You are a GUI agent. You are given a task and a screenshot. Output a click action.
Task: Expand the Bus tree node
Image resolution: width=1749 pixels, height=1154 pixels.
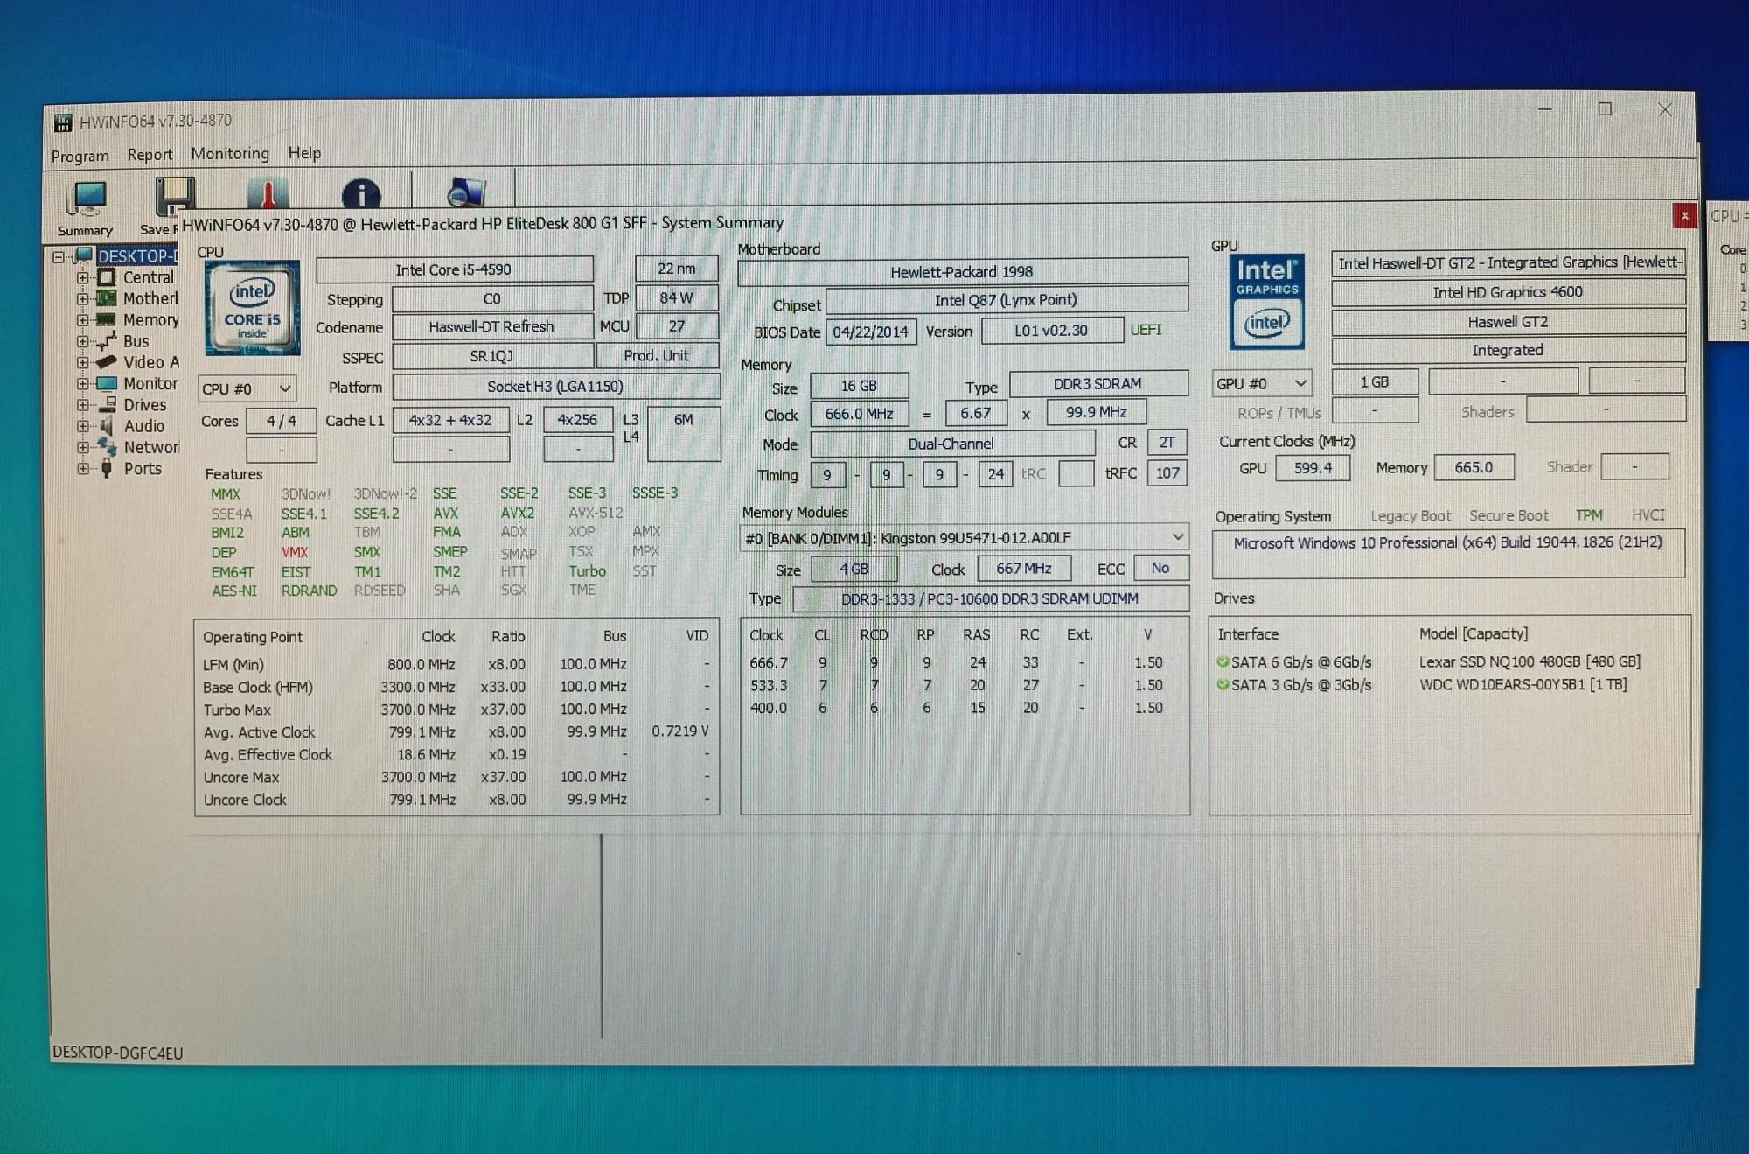pos(82,341)
